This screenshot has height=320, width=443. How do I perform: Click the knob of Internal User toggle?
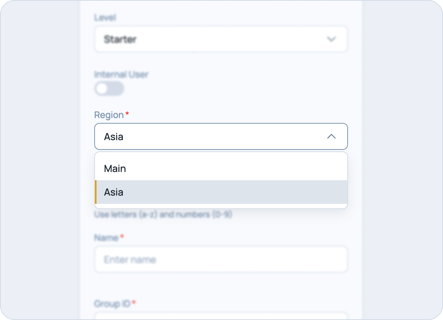coord(102,88)
